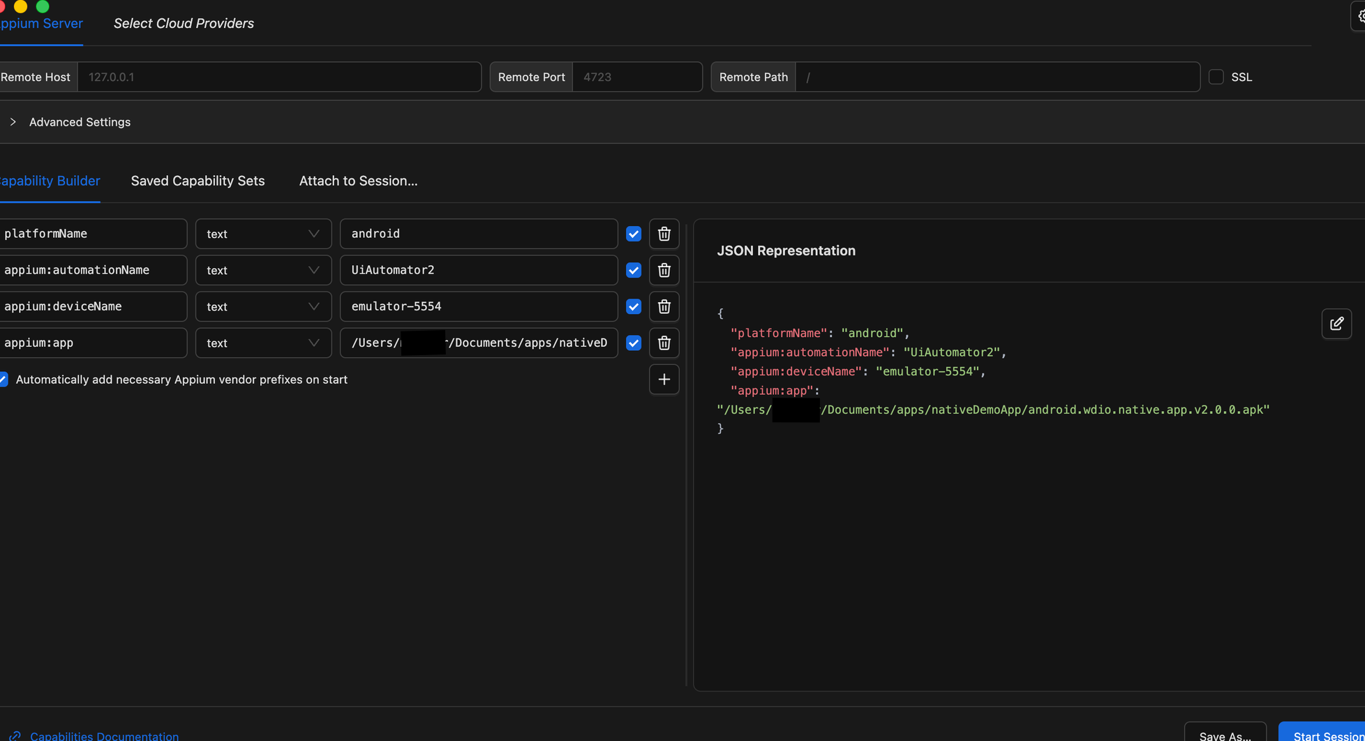Image resolution: width=1365 pixels, height=741 pixels.
Task: Open type dropdown for appium:app row
Action: tap(263, 343)
